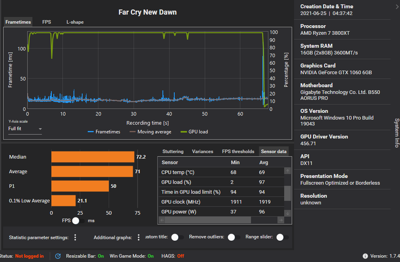Click the horizontal scrollbar thumb in sensor table

[x=208, y=220]
